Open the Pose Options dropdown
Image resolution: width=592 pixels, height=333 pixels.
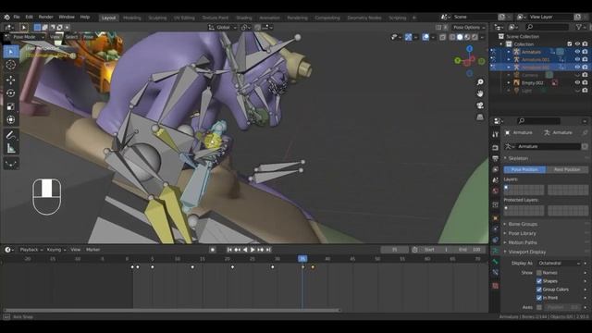(x=469, y=27)
